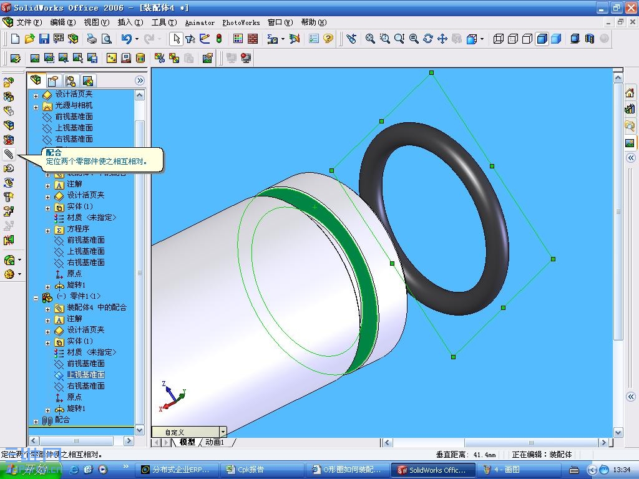Open Undo history dropdown arrow

pos(137,39)
